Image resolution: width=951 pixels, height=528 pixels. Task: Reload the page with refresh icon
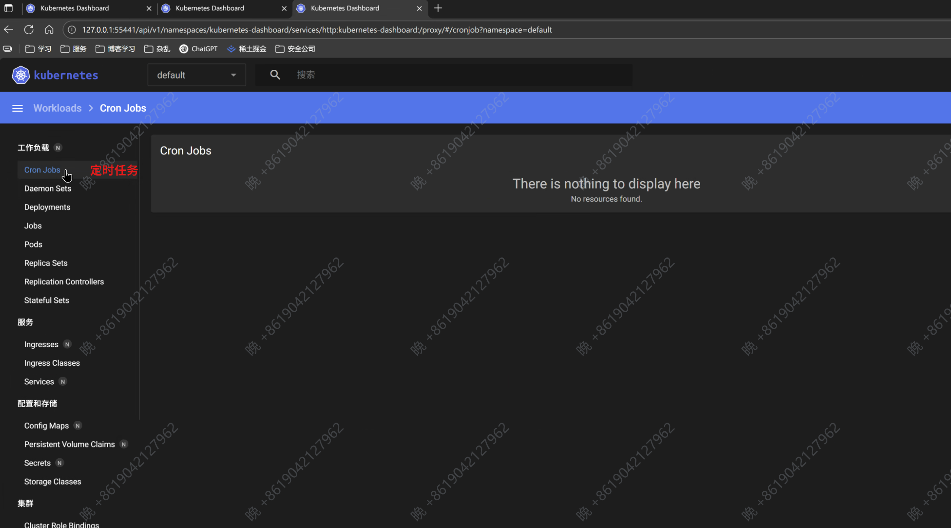tap(29, 29)
